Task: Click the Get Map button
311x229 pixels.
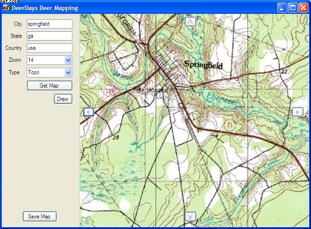Action: tap(50, 86)
